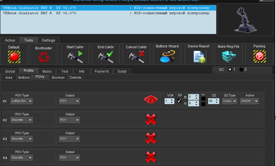This screenshot has width=276, height=166.
Task: Open the Bootloader recycle icon
Action: pyautogui.click(x=44, y=57)
